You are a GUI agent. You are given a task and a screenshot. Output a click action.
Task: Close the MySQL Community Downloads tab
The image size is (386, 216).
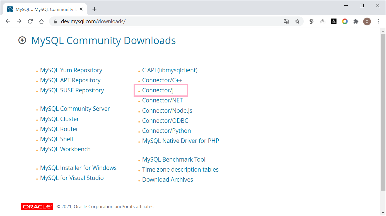(x=81, y=9)
